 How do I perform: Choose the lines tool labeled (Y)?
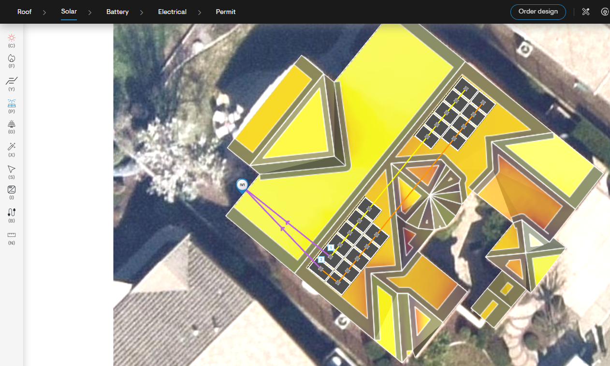(12, 80)
